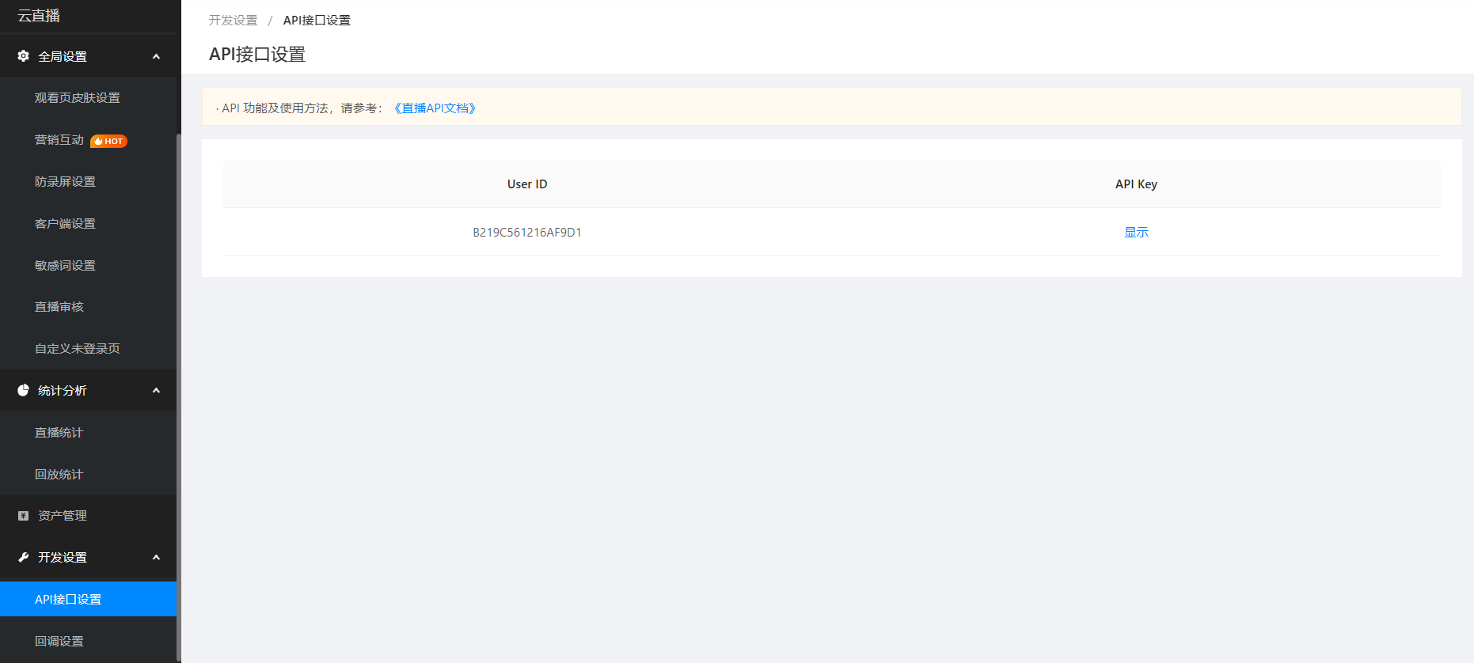Screen dimensions: 1474x663
Task: Click the wrench icon beside 开发设置
Action: coord(23,557)
